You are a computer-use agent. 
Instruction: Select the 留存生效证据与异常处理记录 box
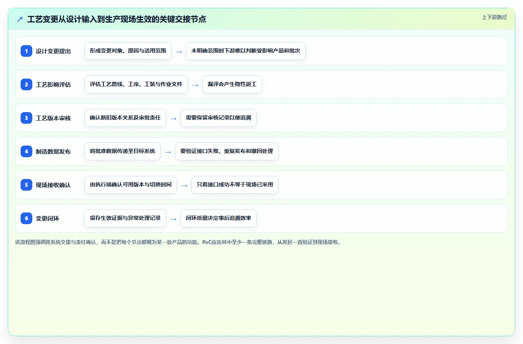pos(125,218)
